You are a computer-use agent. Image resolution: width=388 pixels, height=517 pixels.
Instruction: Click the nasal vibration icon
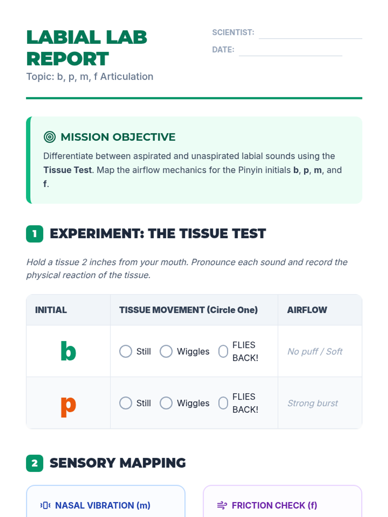tap(45, 505)
